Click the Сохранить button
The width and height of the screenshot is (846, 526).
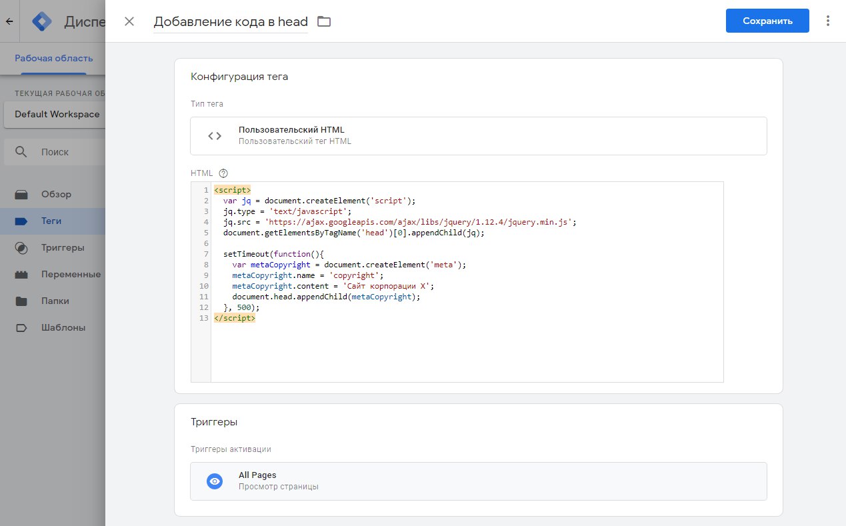767,21
